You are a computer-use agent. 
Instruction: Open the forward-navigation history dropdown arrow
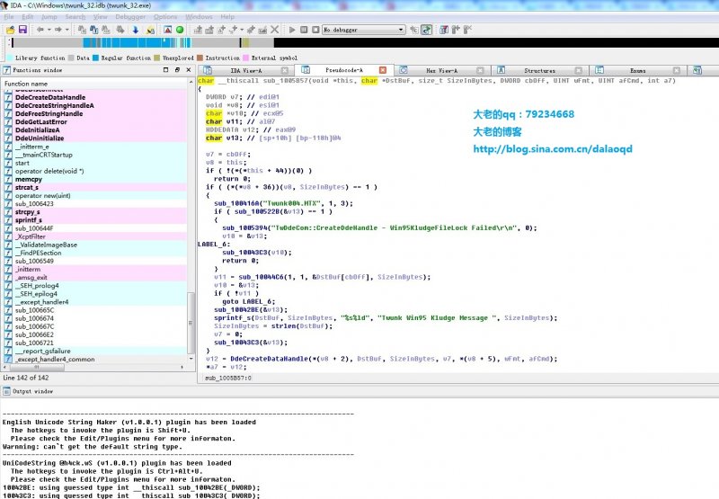(67, 30)
